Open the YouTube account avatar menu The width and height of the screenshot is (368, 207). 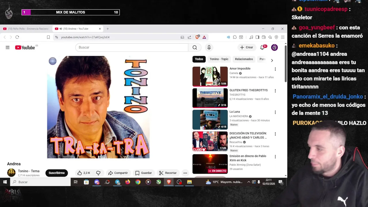(275, 47)
